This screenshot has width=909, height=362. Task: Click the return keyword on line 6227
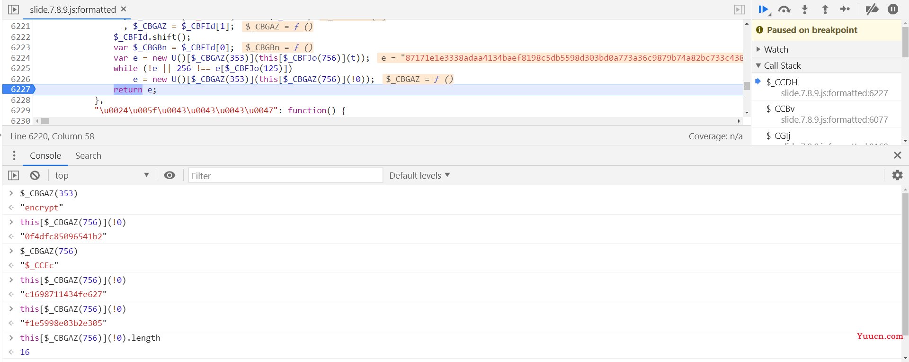click(x=128, y=90)
